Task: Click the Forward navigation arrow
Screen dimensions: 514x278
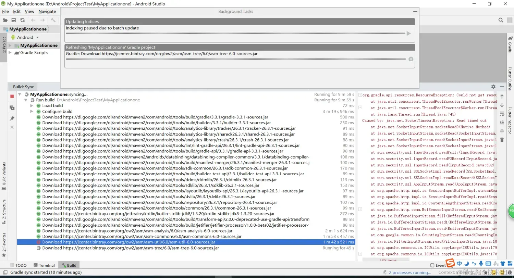Action: (x=42, y=20)
